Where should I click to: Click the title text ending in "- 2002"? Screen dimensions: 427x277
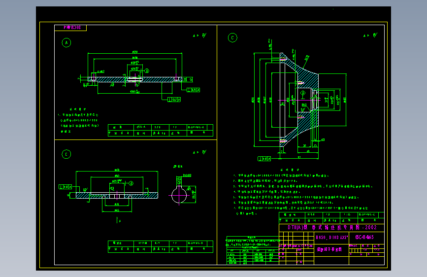[332, 227]
